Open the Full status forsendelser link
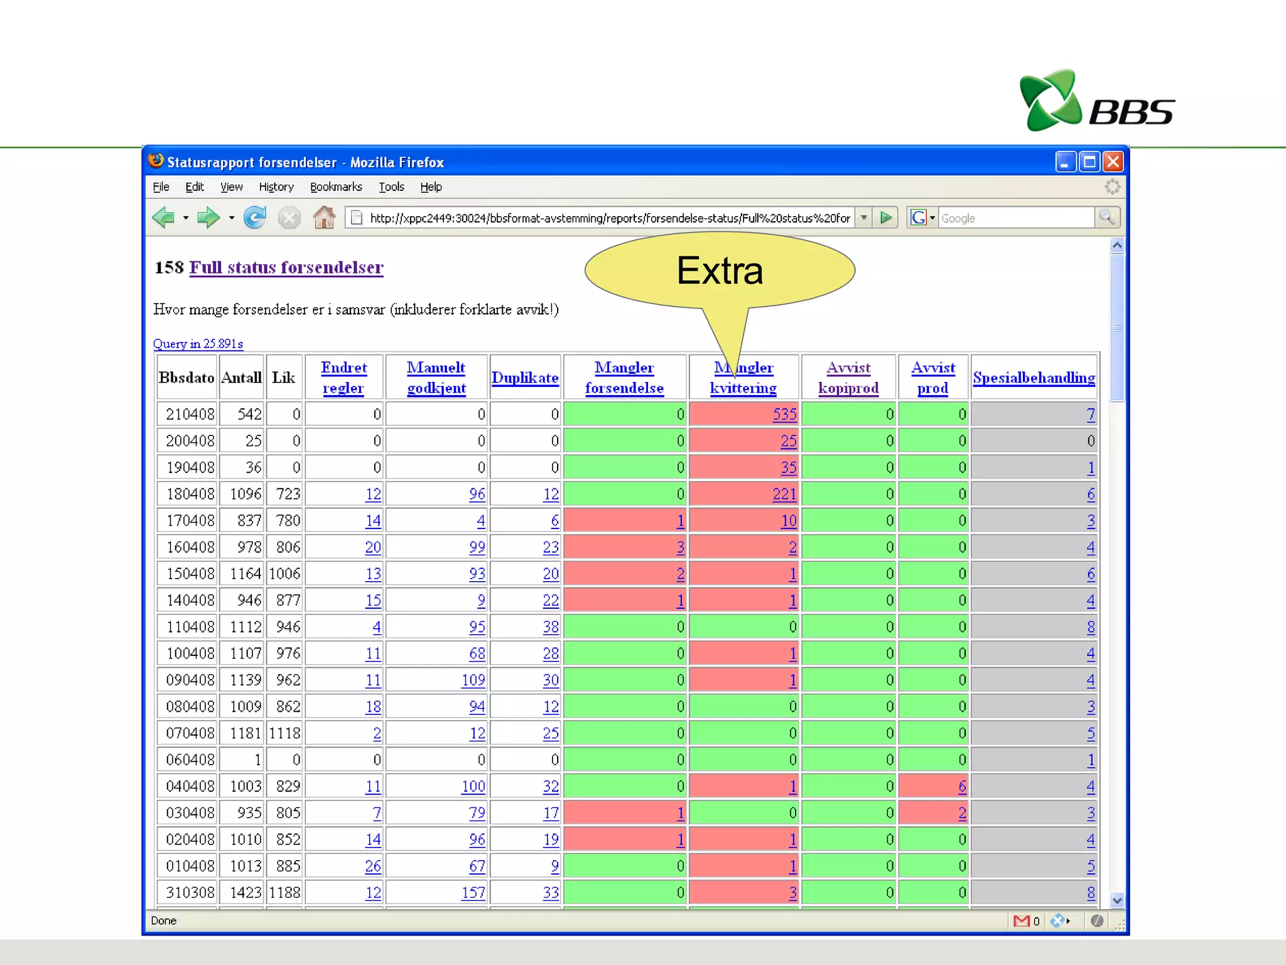The height and width of the screenshot is (965, 1286). point(286,268)
